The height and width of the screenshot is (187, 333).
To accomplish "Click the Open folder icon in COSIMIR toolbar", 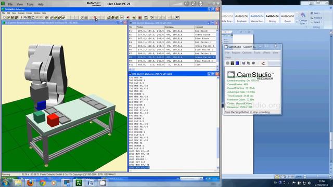I will point(8,17).
